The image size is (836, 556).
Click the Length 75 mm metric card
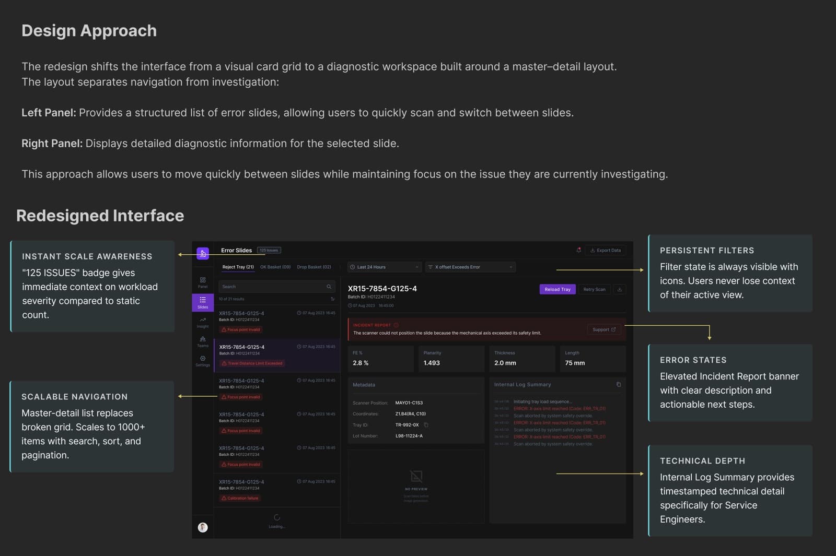click(593, 359)
